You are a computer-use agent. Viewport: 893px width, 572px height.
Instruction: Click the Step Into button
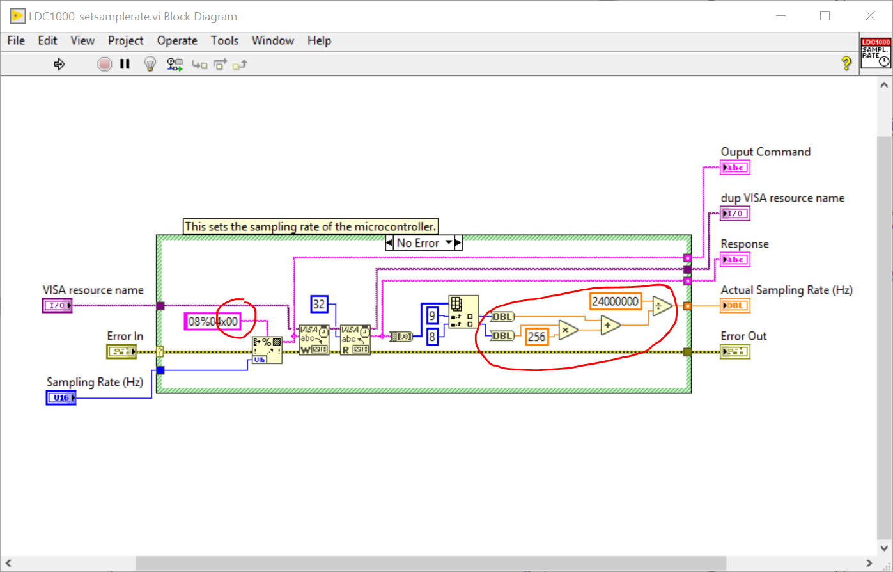point(200,65)
